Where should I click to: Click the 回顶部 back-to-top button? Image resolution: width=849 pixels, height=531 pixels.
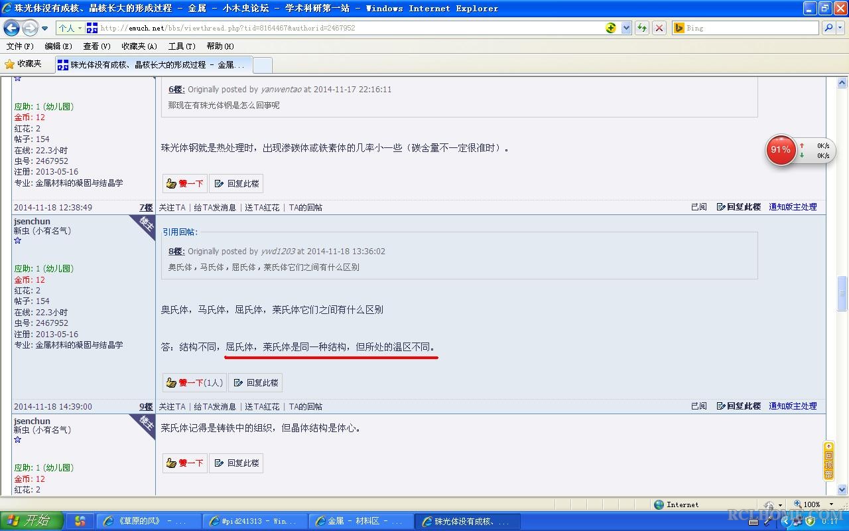coord(828,460)
